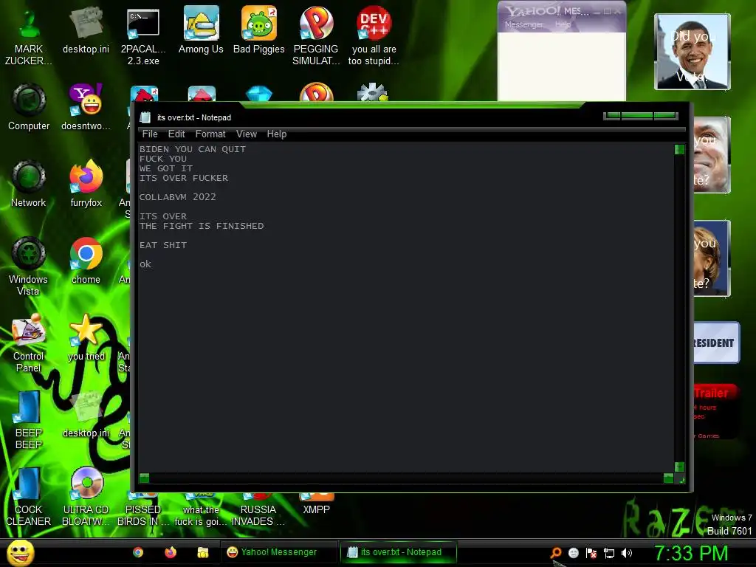
Task: Open desktop.ini near bottom of desktop
Action: [86, 415]
